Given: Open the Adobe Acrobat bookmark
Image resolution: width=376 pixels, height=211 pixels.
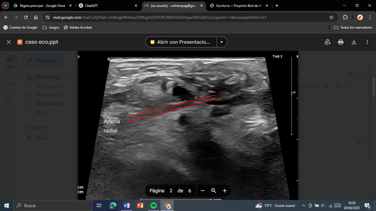Looking at the screenshot, I should click(x=78, y=27).
